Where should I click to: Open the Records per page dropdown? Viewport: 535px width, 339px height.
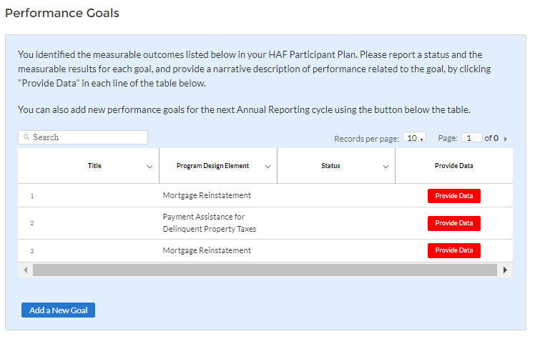pos(414,138)
